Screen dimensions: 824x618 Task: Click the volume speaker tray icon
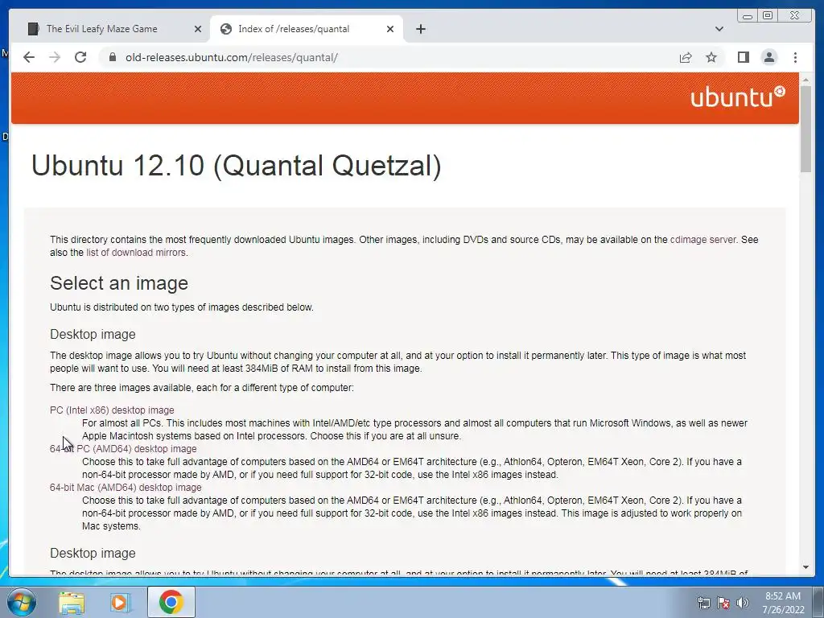coord(742,603)
